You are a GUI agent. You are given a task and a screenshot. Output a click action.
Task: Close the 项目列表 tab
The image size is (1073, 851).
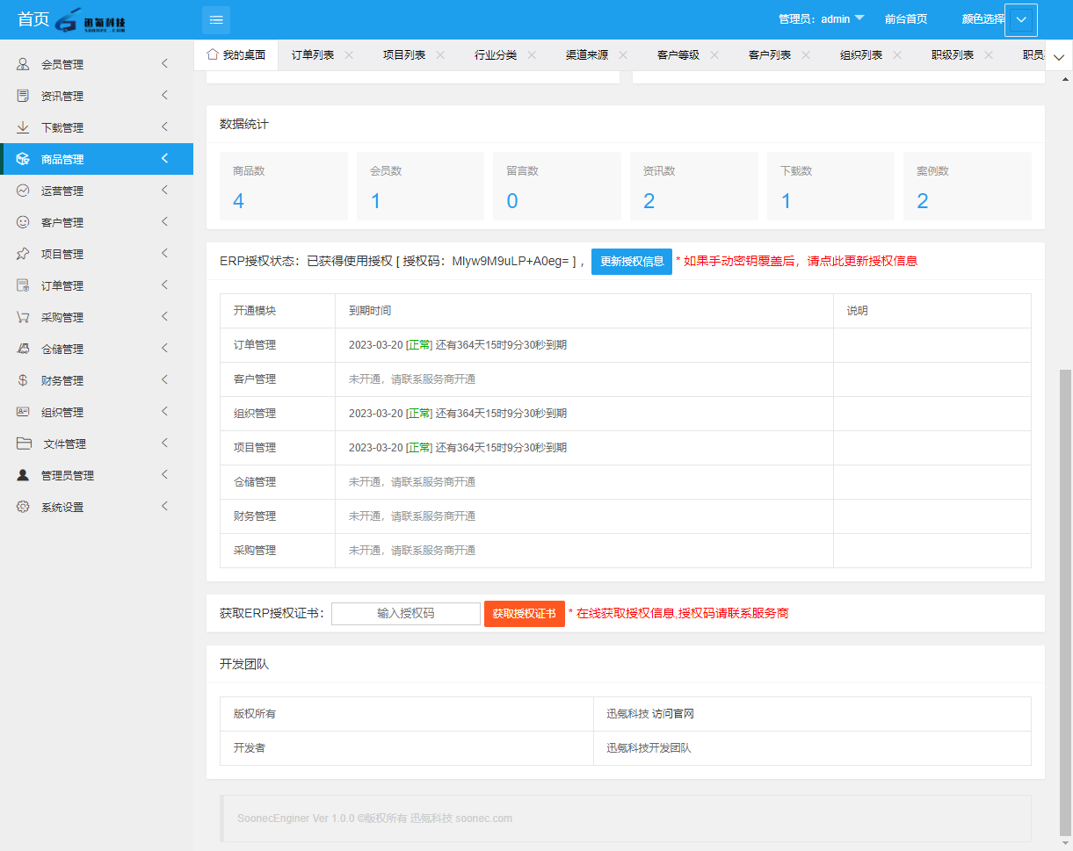click(440, 54)
